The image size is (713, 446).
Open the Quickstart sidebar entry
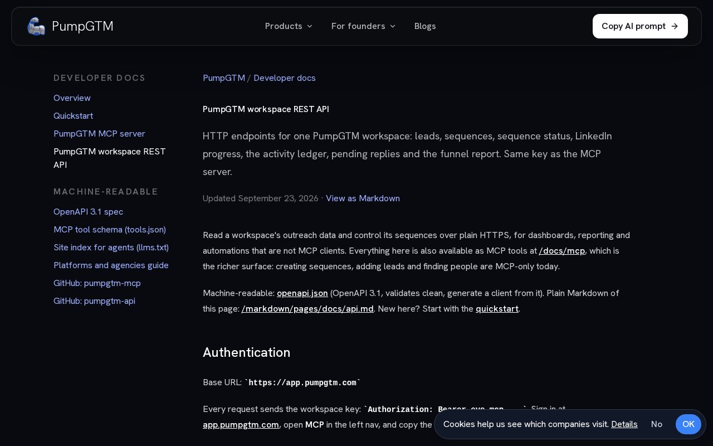73,116
